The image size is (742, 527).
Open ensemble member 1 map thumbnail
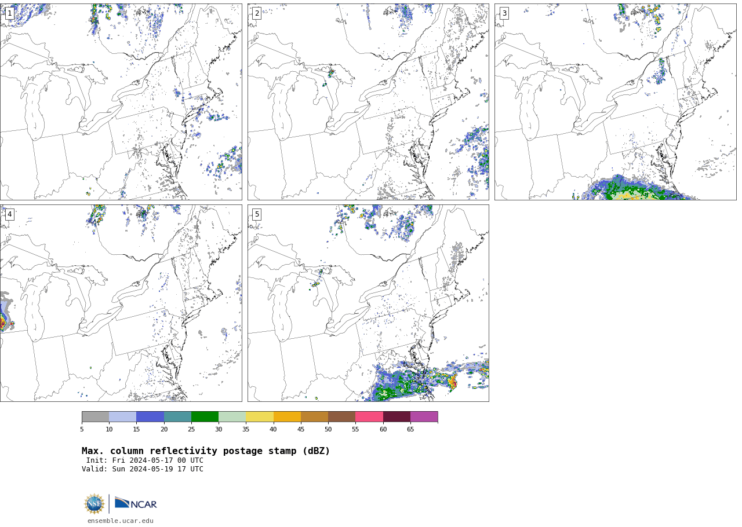pos(121,102)
